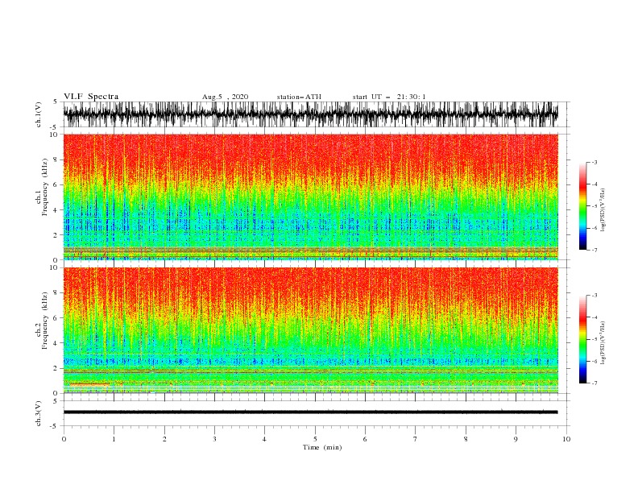Click the date label "Aug.5 , 2020"

[225, 97]
